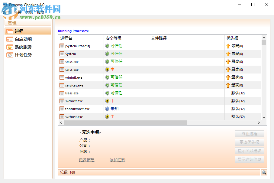
Task: Click the 系统服务 system services gear icon
Action: pyautogui.click(x=9, y=47)
